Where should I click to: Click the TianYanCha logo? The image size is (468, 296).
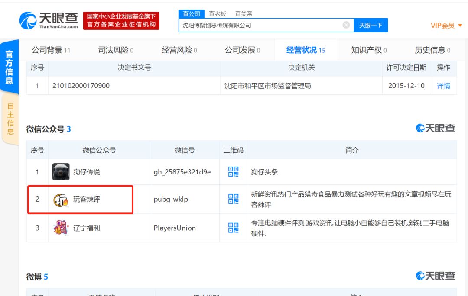(x=48, y=20)
